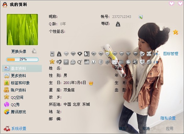The height and width of the screenshot is (134, 184).
Task: Click the 双鱼座 zodiac value
Action: click(69, 90)
